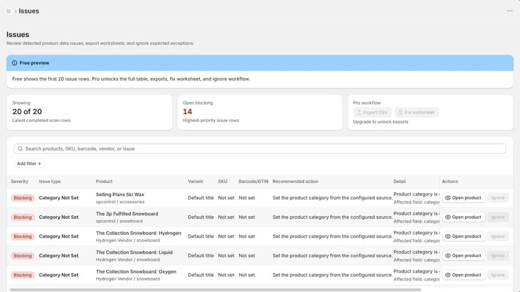Click Blocking badge on Snowboard: Hydrogen row
The image size is (520, 292).
(23, 236)
